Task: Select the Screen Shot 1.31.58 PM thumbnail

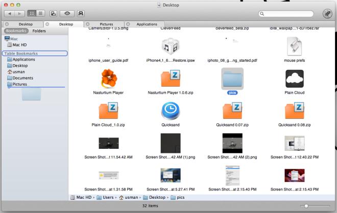Action: pyautogui.click(x=109, y=175)
